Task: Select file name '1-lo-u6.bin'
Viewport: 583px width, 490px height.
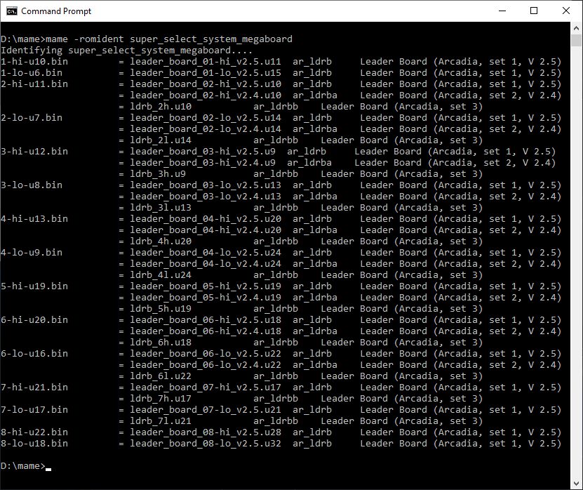Action: coord(32,72)
